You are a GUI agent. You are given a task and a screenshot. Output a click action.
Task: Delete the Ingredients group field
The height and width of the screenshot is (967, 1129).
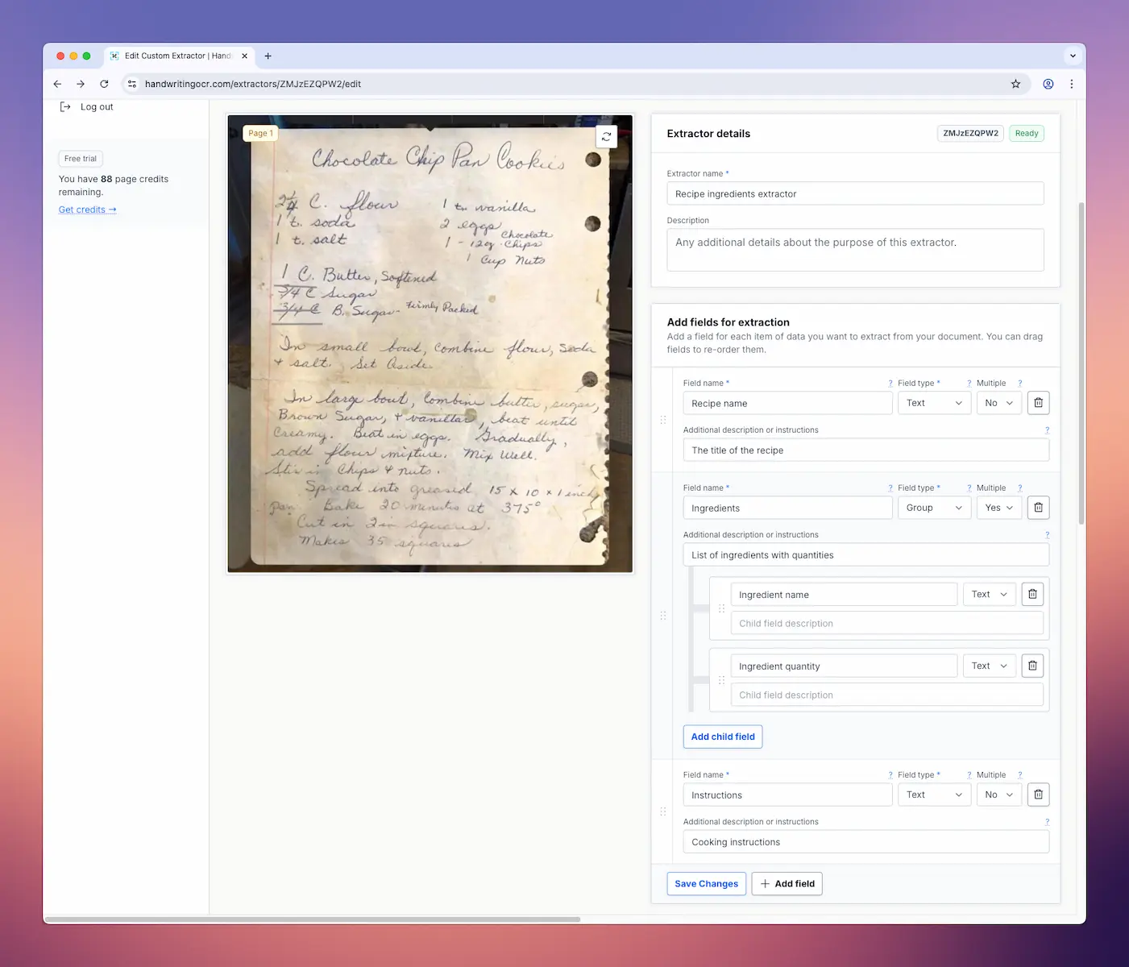[x=1038, y=507]
